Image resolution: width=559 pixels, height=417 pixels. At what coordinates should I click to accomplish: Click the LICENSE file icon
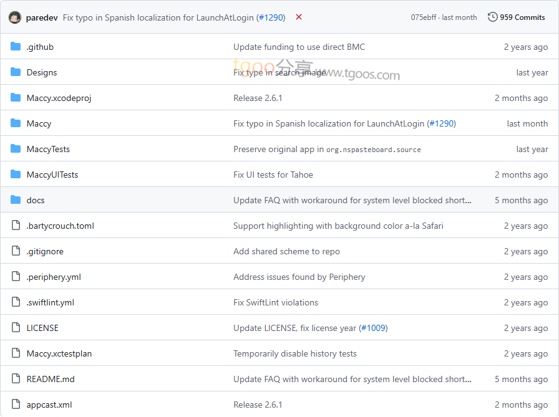[x=16, y=328]
